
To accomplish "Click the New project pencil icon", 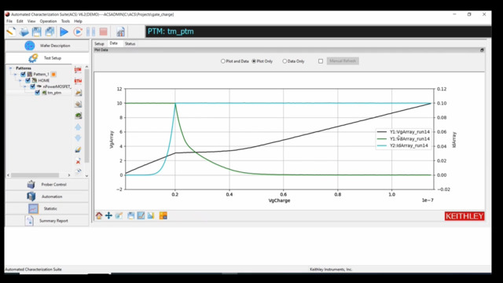I will point(11,31).
